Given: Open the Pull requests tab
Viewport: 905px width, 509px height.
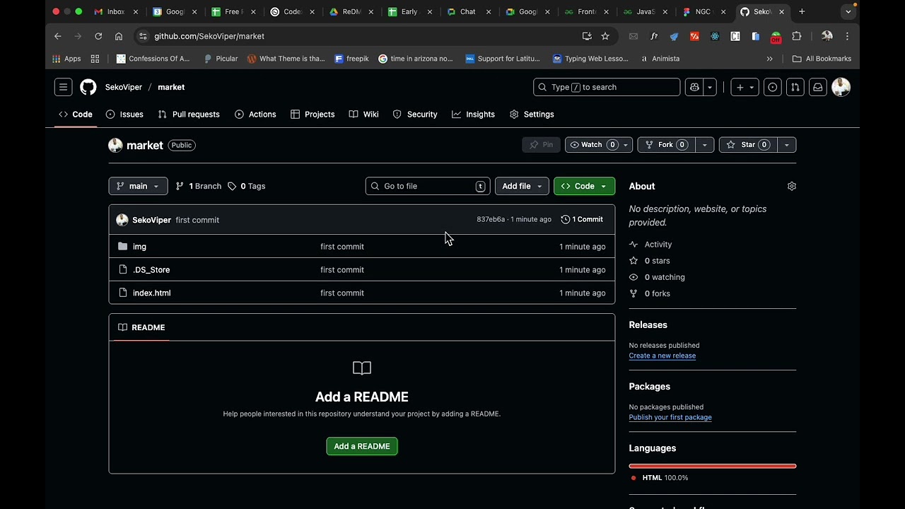Looking at the screenshot, I should (x=189, y=115).
